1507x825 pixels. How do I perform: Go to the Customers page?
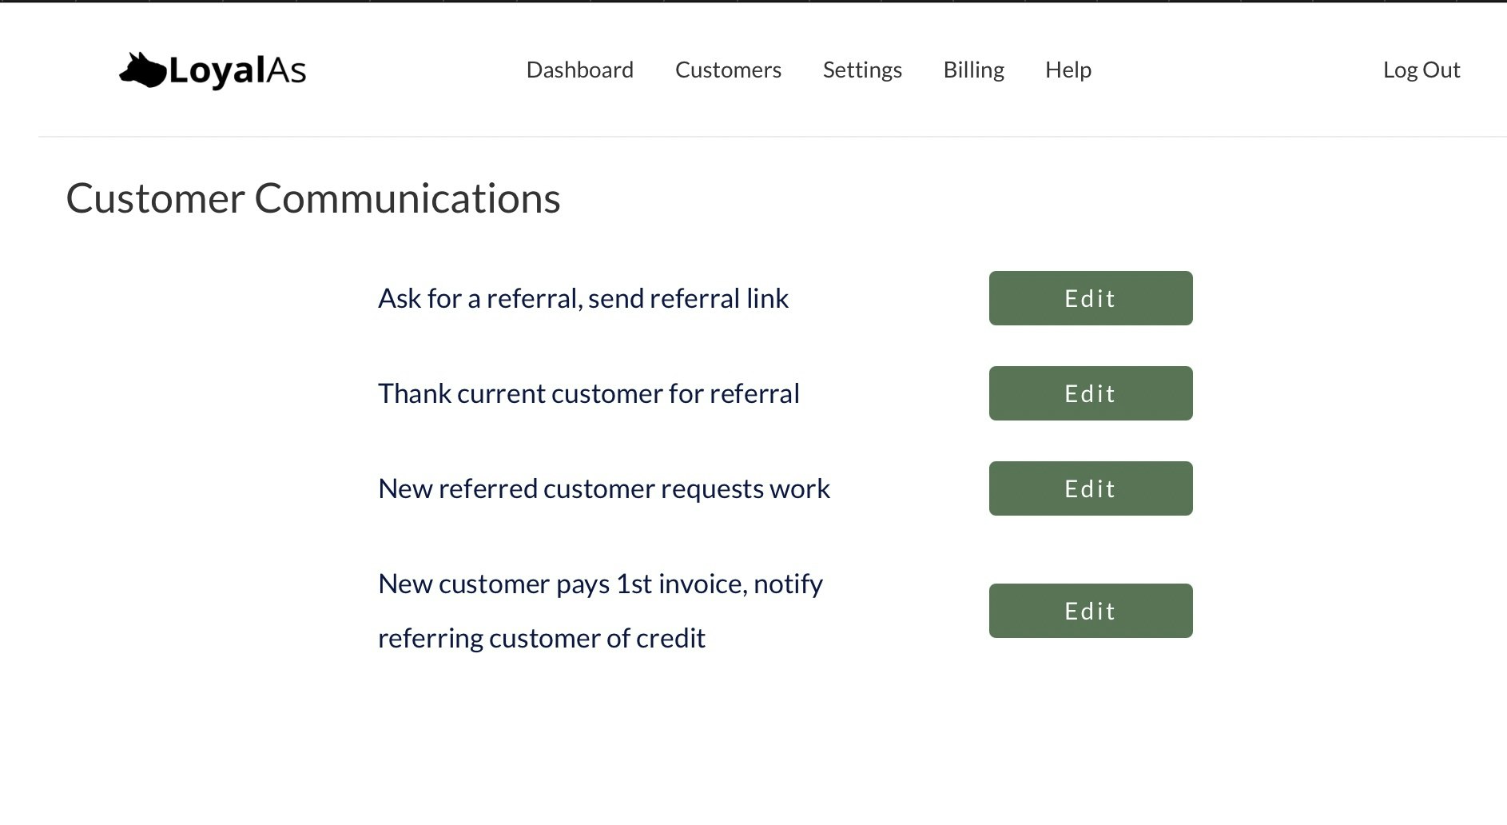click(x=728, y=70)
